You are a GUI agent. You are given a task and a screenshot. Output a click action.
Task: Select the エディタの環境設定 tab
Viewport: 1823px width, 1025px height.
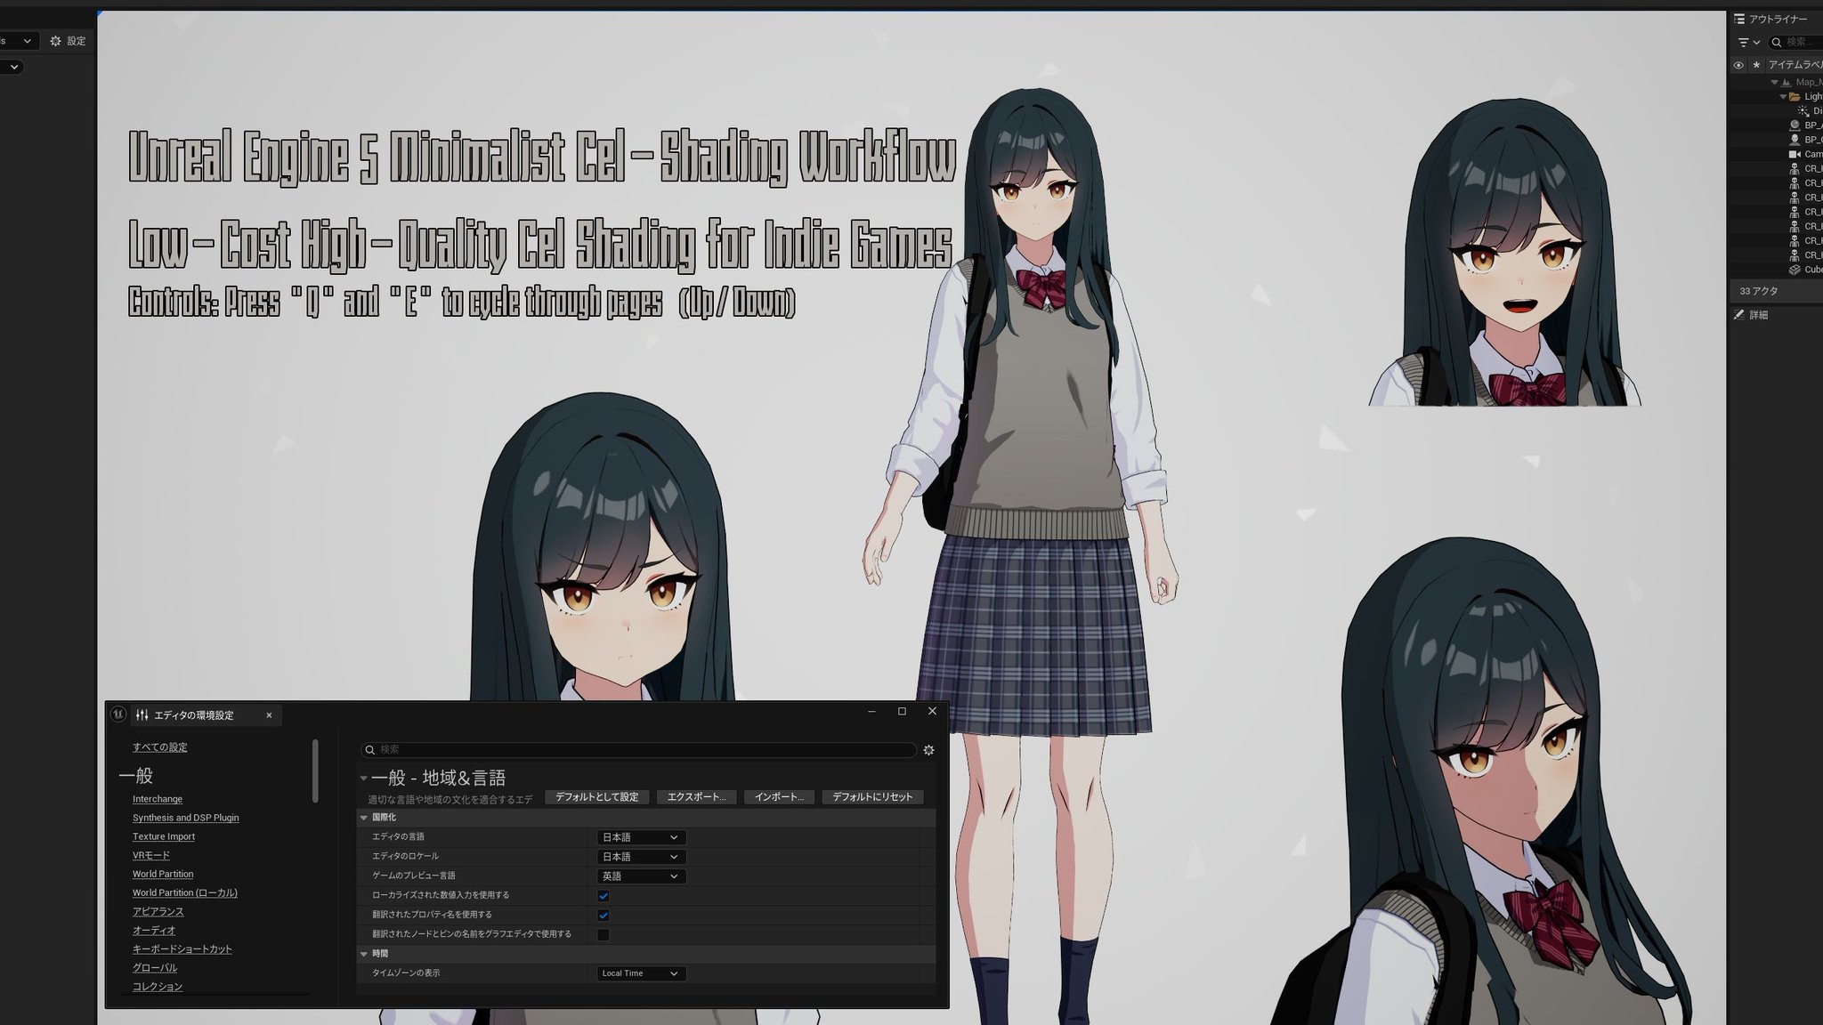194,715
